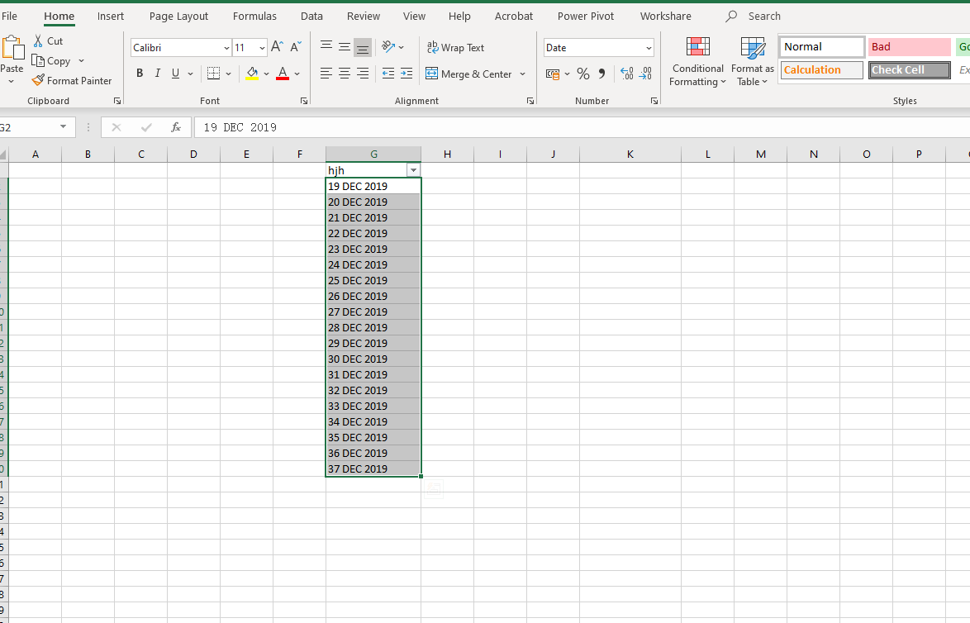Decrease decimal places
Image resolution: width=970 pixels, height=623 pixels.
[645, 74]
